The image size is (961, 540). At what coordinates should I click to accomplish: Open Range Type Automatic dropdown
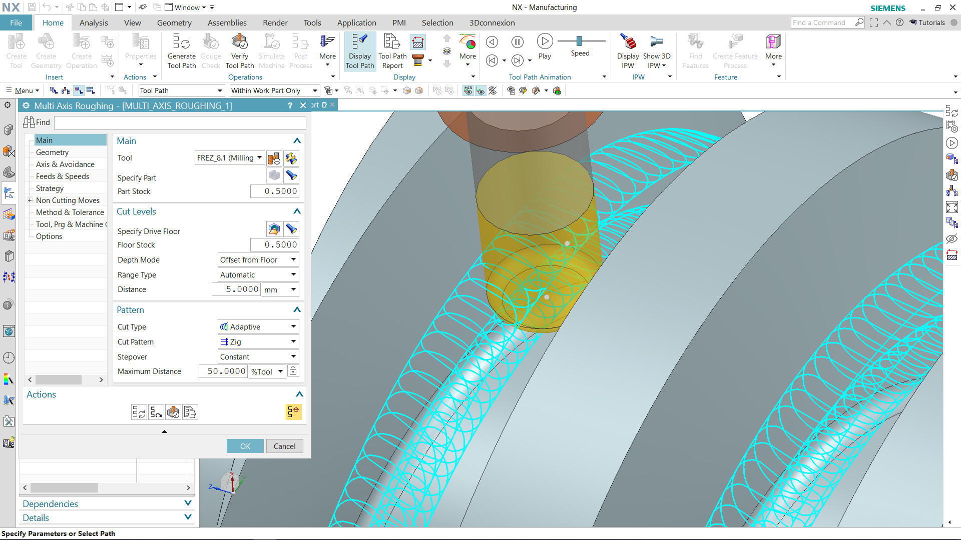click(x=258, y=274)
